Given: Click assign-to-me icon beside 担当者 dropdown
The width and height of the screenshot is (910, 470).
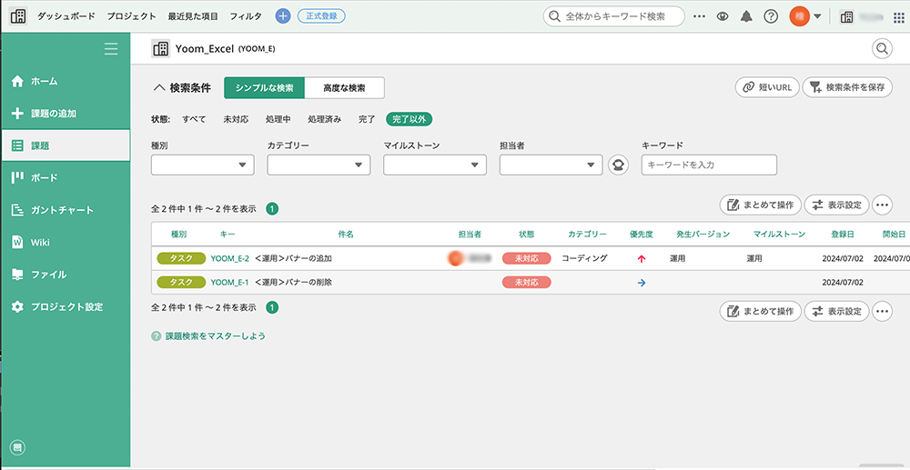Looking at the screenshot, I should (x=619, y=165).
